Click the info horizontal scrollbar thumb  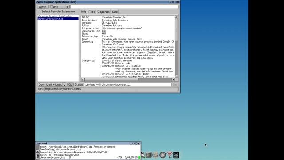(x=111, y=79)
